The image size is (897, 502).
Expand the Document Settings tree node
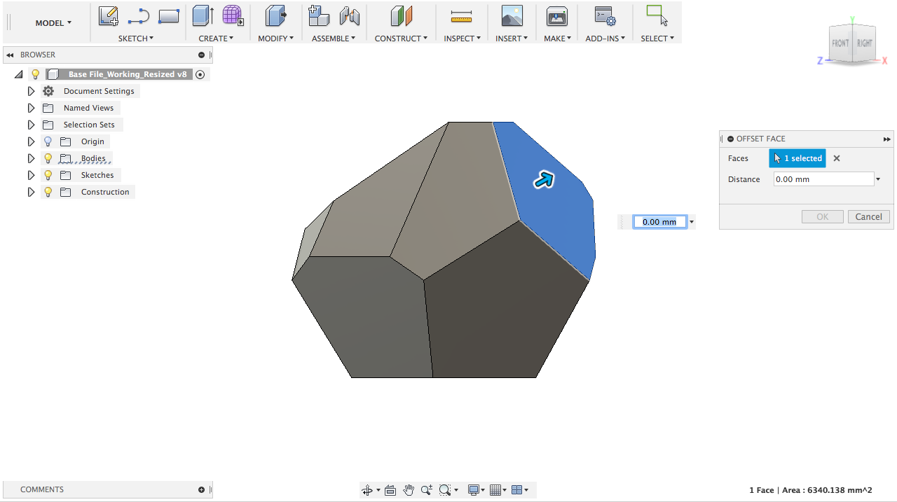31,91
